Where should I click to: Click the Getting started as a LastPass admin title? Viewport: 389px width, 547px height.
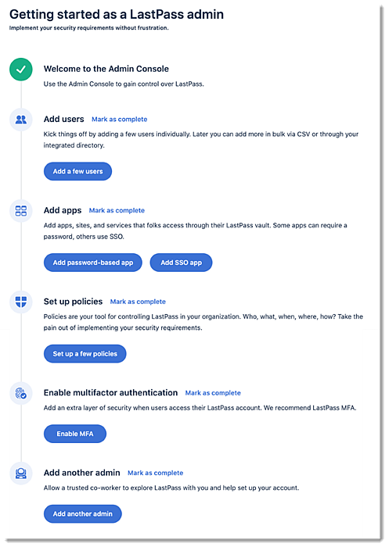point(117,14)
